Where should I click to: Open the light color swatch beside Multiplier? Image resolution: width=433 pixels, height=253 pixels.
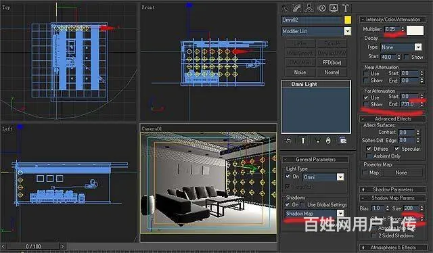(x=415, y=30)
